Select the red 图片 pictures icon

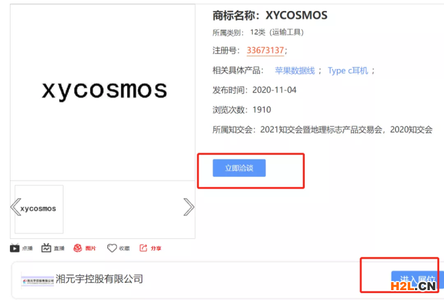(78, 248)
